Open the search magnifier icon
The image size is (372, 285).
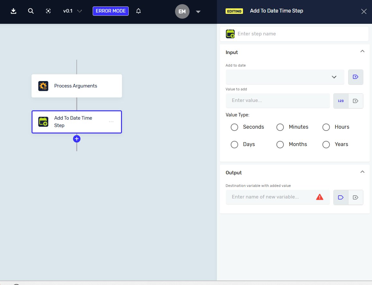(31, 11)
